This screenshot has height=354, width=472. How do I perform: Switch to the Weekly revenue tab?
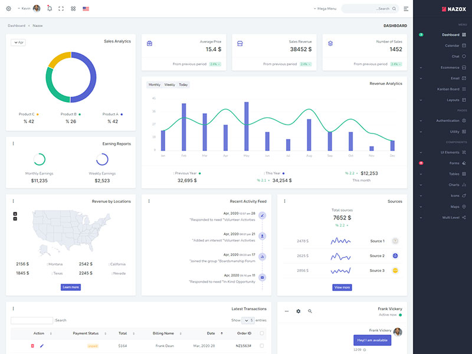coord(169,85)
